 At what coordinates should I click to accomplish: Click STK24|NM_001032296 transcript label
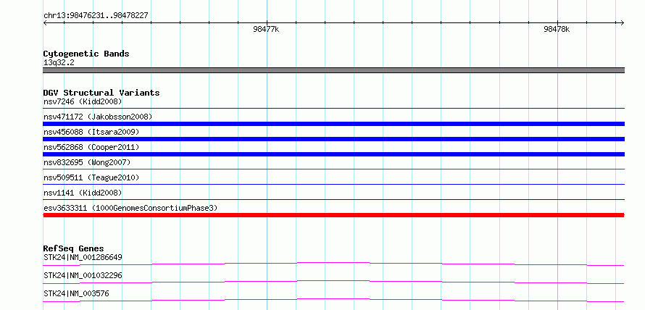[83, 275]
